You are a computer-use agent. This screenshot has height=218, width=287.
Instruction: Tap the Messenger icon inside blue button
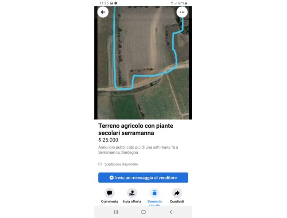(112, 178)
